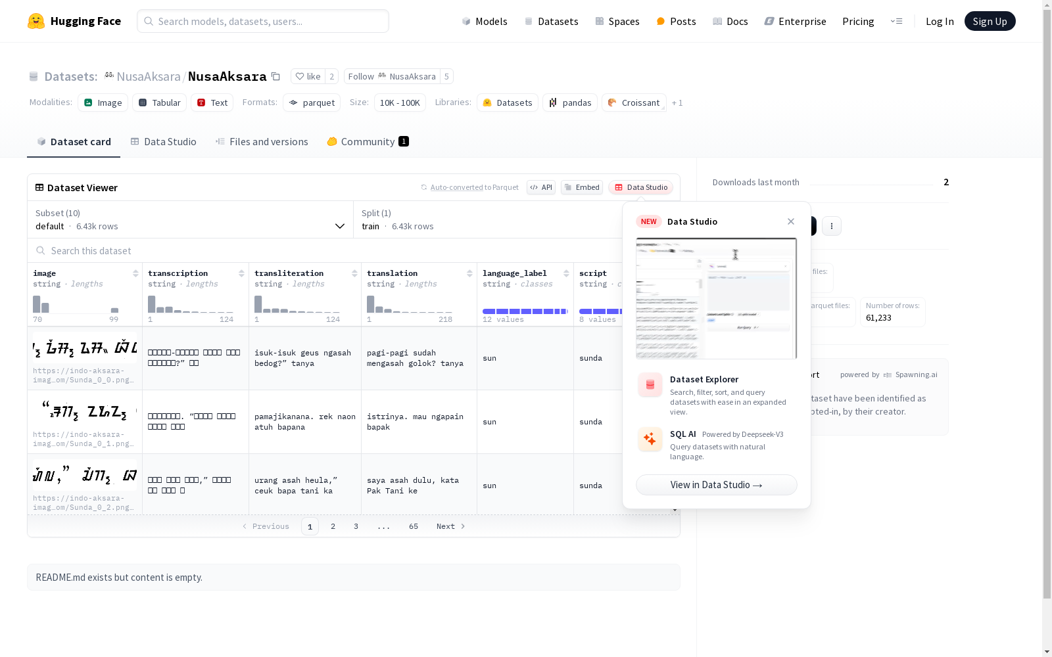Image resolution: width=1052 pixels, height=657 pixels.
Task: Open the Models page in the top navigation
Action: coord(485,21)
